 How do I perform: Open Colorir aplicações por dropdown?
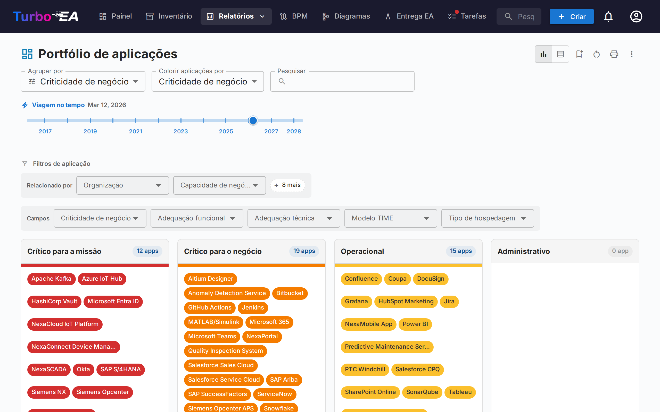(208, 81)
